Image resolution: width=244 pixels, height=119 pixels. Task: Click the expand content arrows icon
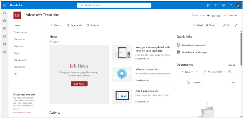[236, 25]
